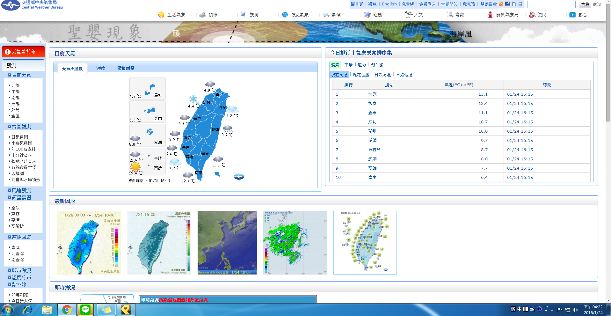Click 進階 advanced search link
The image size is (611, 316).
pos(597,4)
